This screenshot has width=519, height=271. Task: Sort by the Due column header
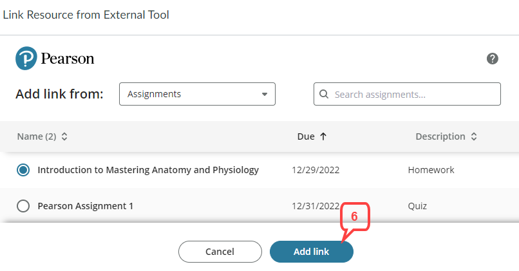click(306, 136)
